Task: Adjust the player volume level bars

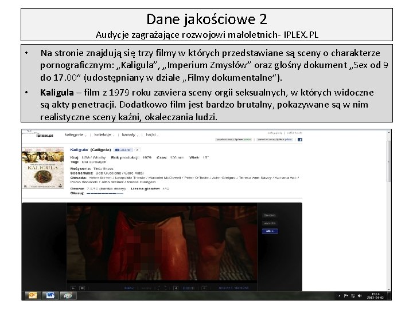Action: click(x=188, y=288)
